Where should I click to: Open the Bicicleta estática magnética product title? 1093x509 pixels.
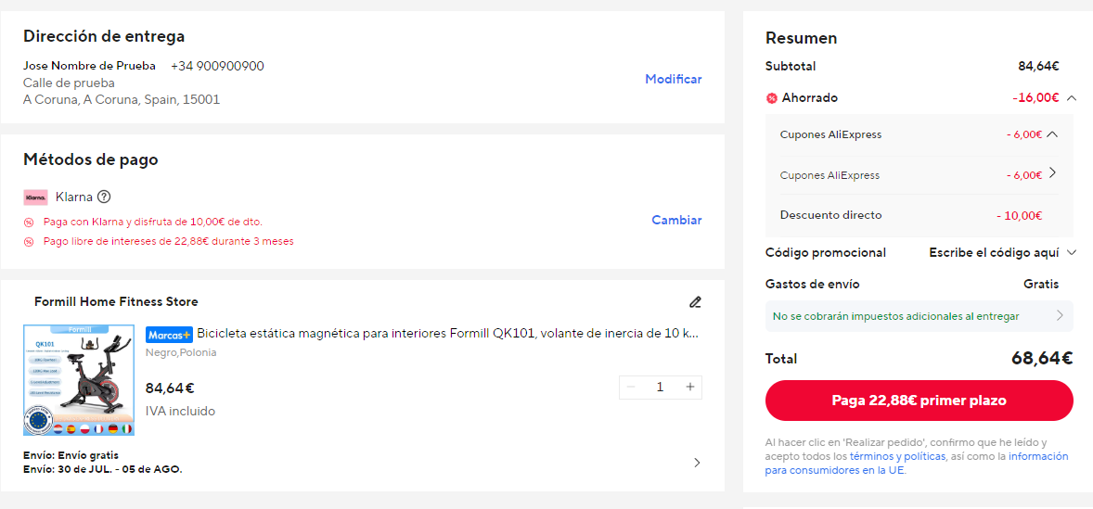(x=447, y=334)
